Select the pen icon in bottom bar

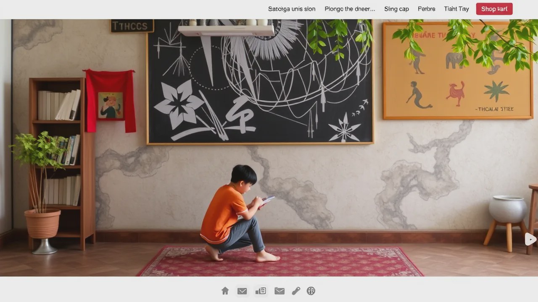click(x=296, y=291)
